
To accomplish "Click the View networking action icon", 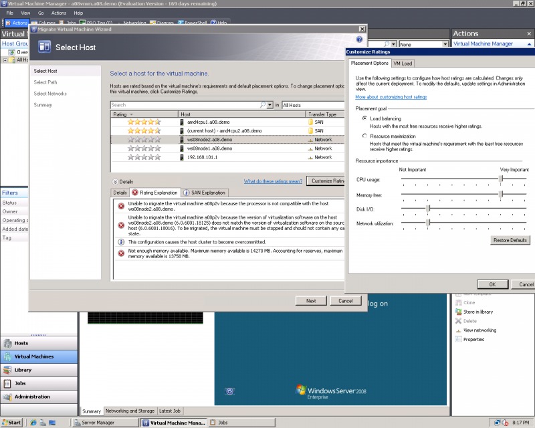I will point(458,330).
